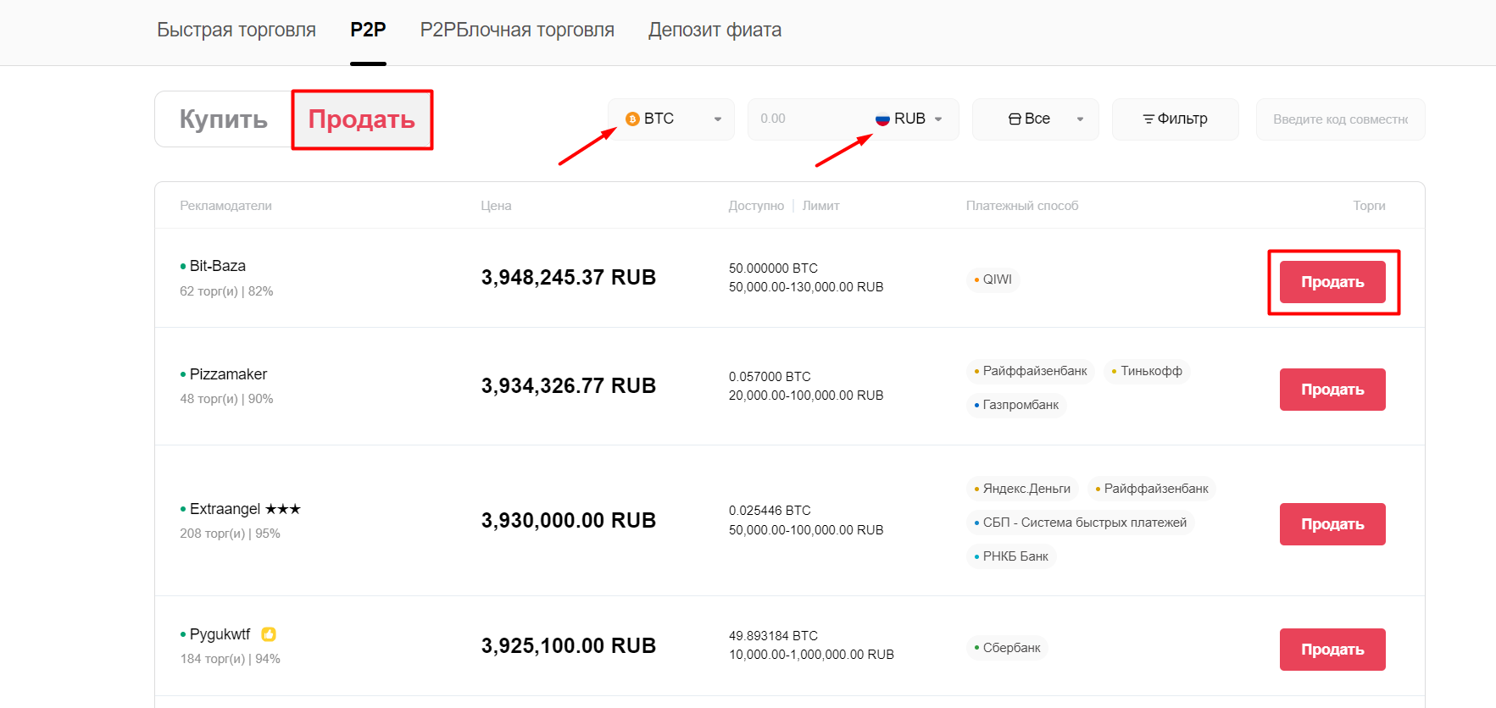
Task: Click the Яндекс.Деньги payment tag
Action: [x=1022, y=489]
